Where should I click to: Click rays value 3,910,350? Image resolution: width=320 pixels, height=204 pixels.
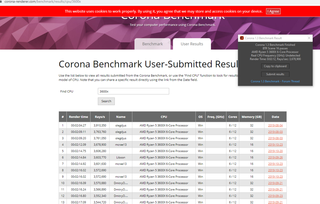pyautogui.click(x=100, y=126)
